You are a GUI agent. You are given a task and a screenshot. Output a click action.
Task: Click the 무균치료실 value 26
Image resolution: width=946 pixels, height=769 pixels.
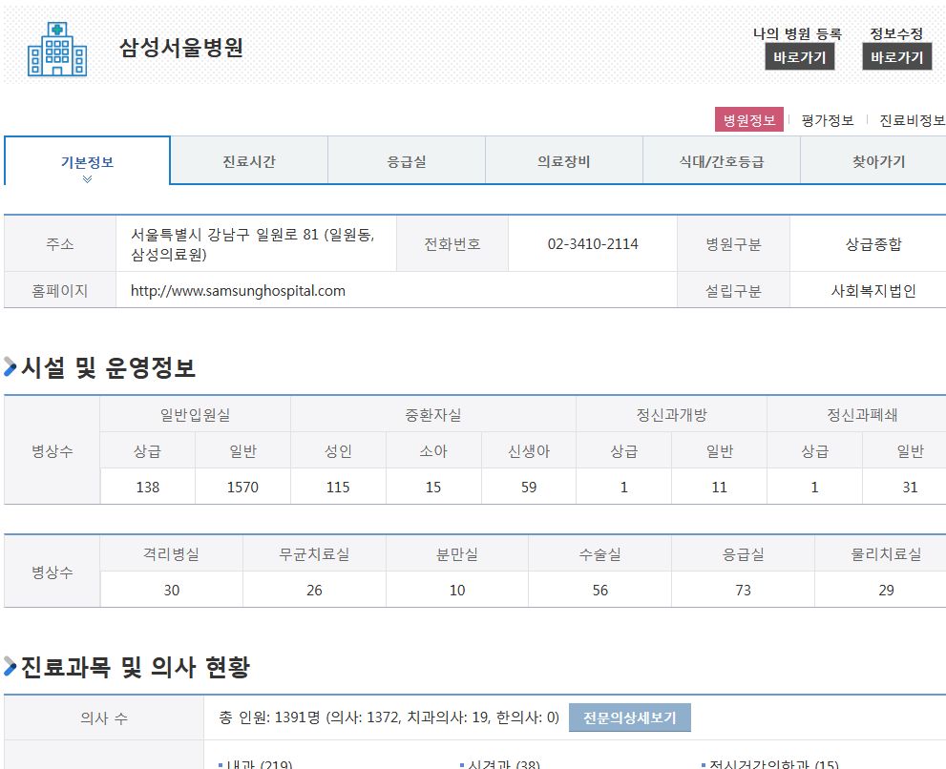[x=314, y=590]
